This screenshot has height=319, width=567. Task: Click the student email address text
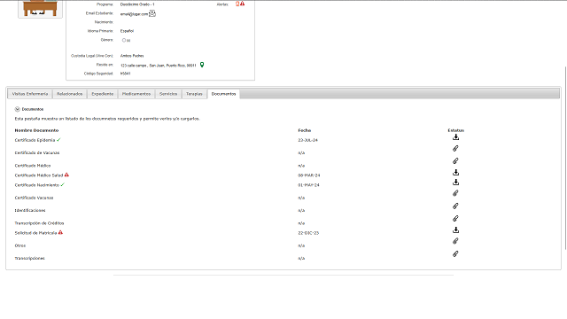tap(134, 14)
